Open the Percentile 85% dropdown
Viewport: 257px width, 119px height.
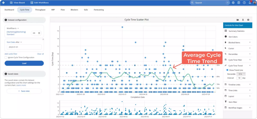click(241, 74)
